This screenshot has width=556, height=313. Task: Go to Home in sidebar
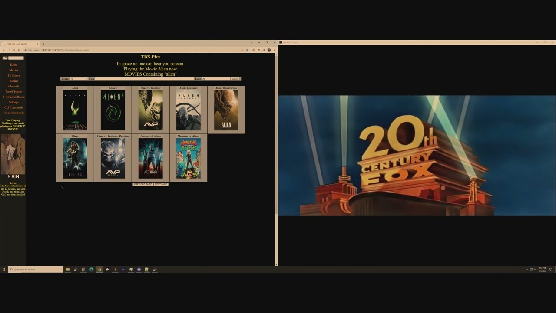(x=13, y=65)
